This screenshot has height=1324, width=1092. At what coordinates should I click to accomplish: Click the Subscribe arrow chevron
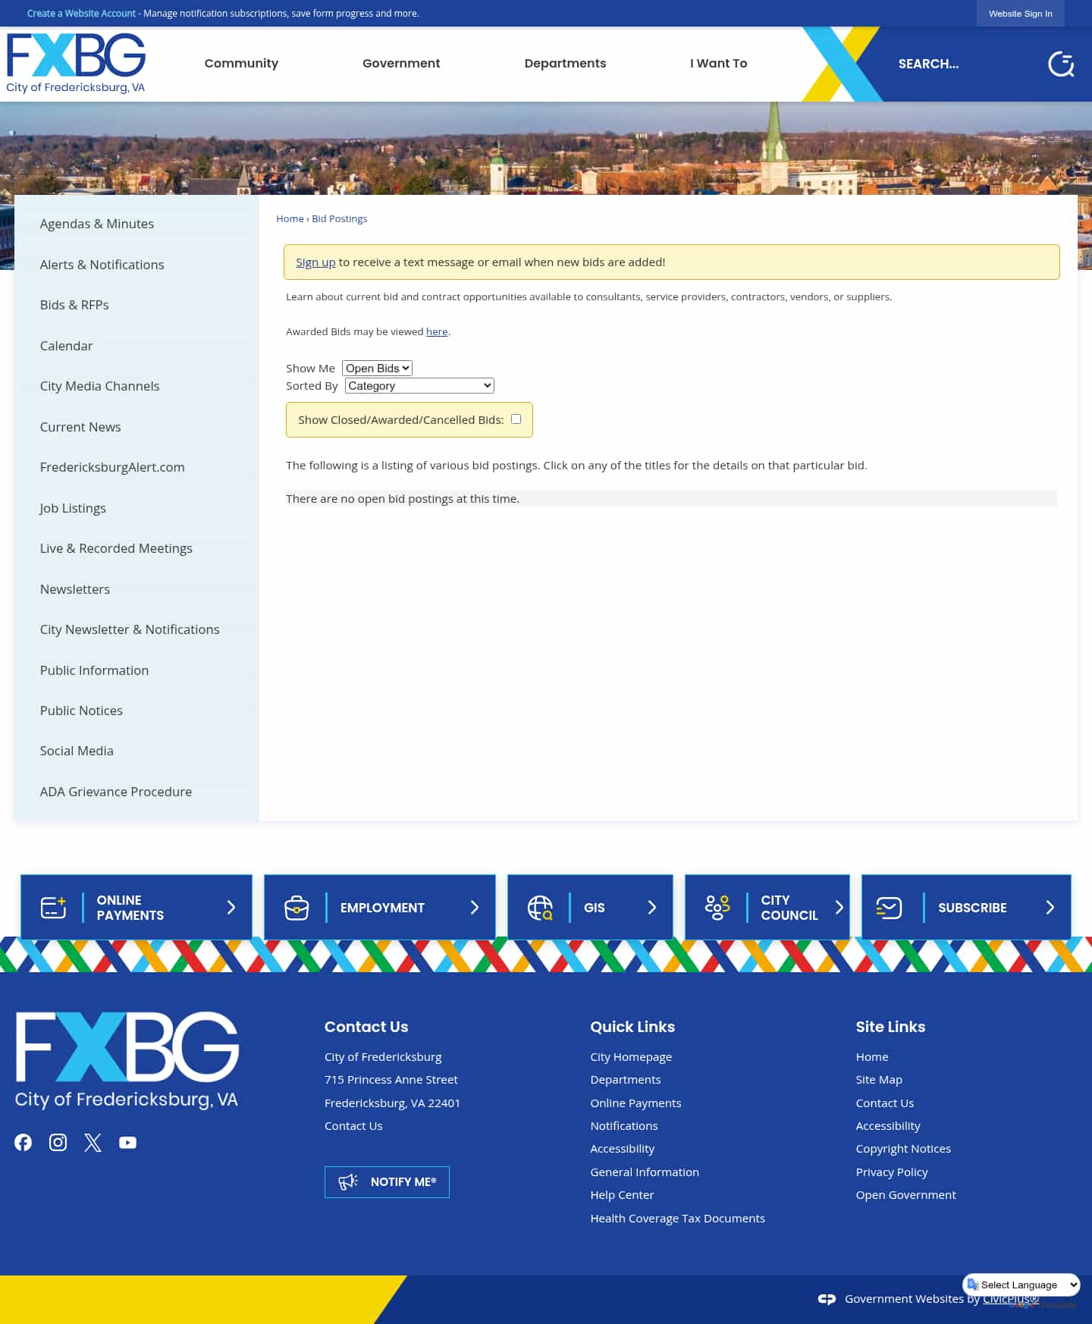pyautogui.click(x=1050, y=908)
